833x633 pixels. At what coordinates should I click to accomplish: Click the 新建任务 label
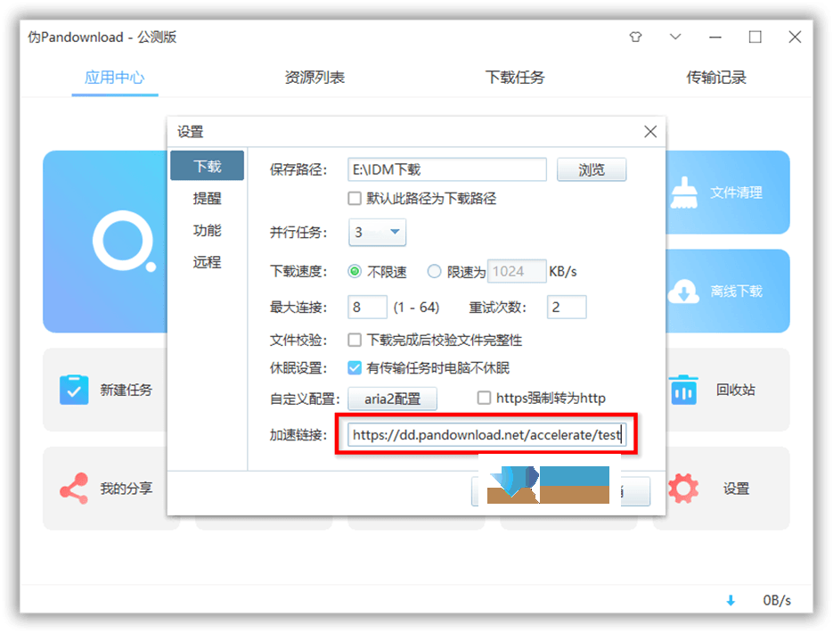click(x=127, y=390)
